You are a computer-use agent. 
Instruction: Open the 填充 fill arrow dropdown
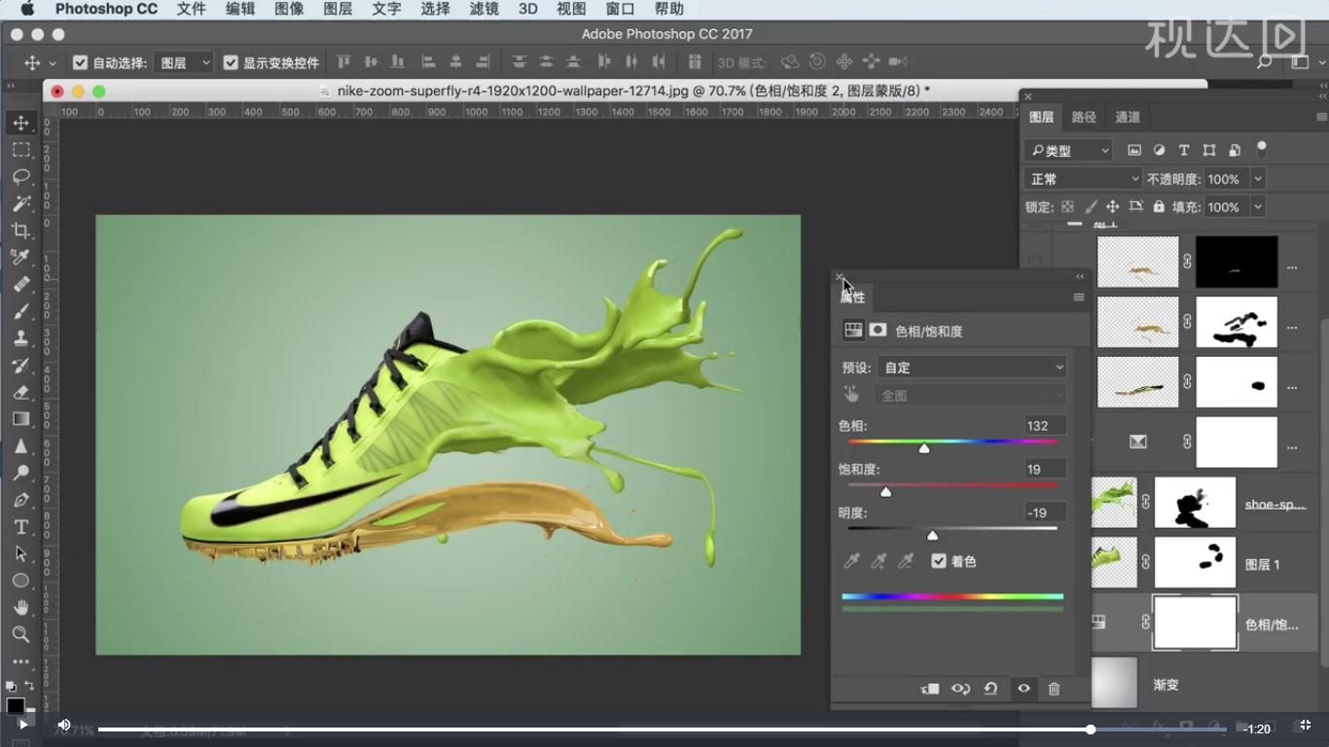point(1258,207)
